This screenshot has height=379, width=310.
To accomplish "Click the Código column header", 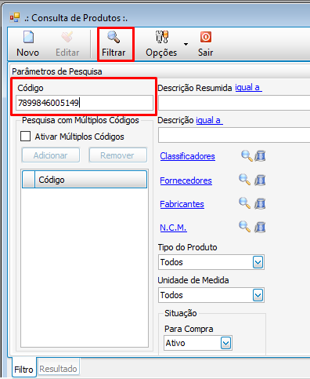I will (x=91, y=180).
